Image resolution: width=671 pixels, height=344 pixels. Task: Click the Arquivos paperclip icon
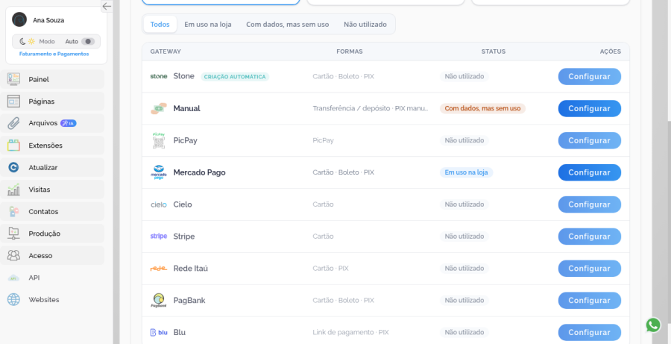pos(13,123)
